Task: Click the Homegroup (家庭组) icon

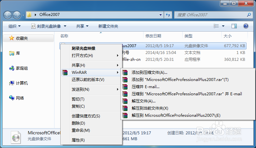Action: click(x=12, y=68)
